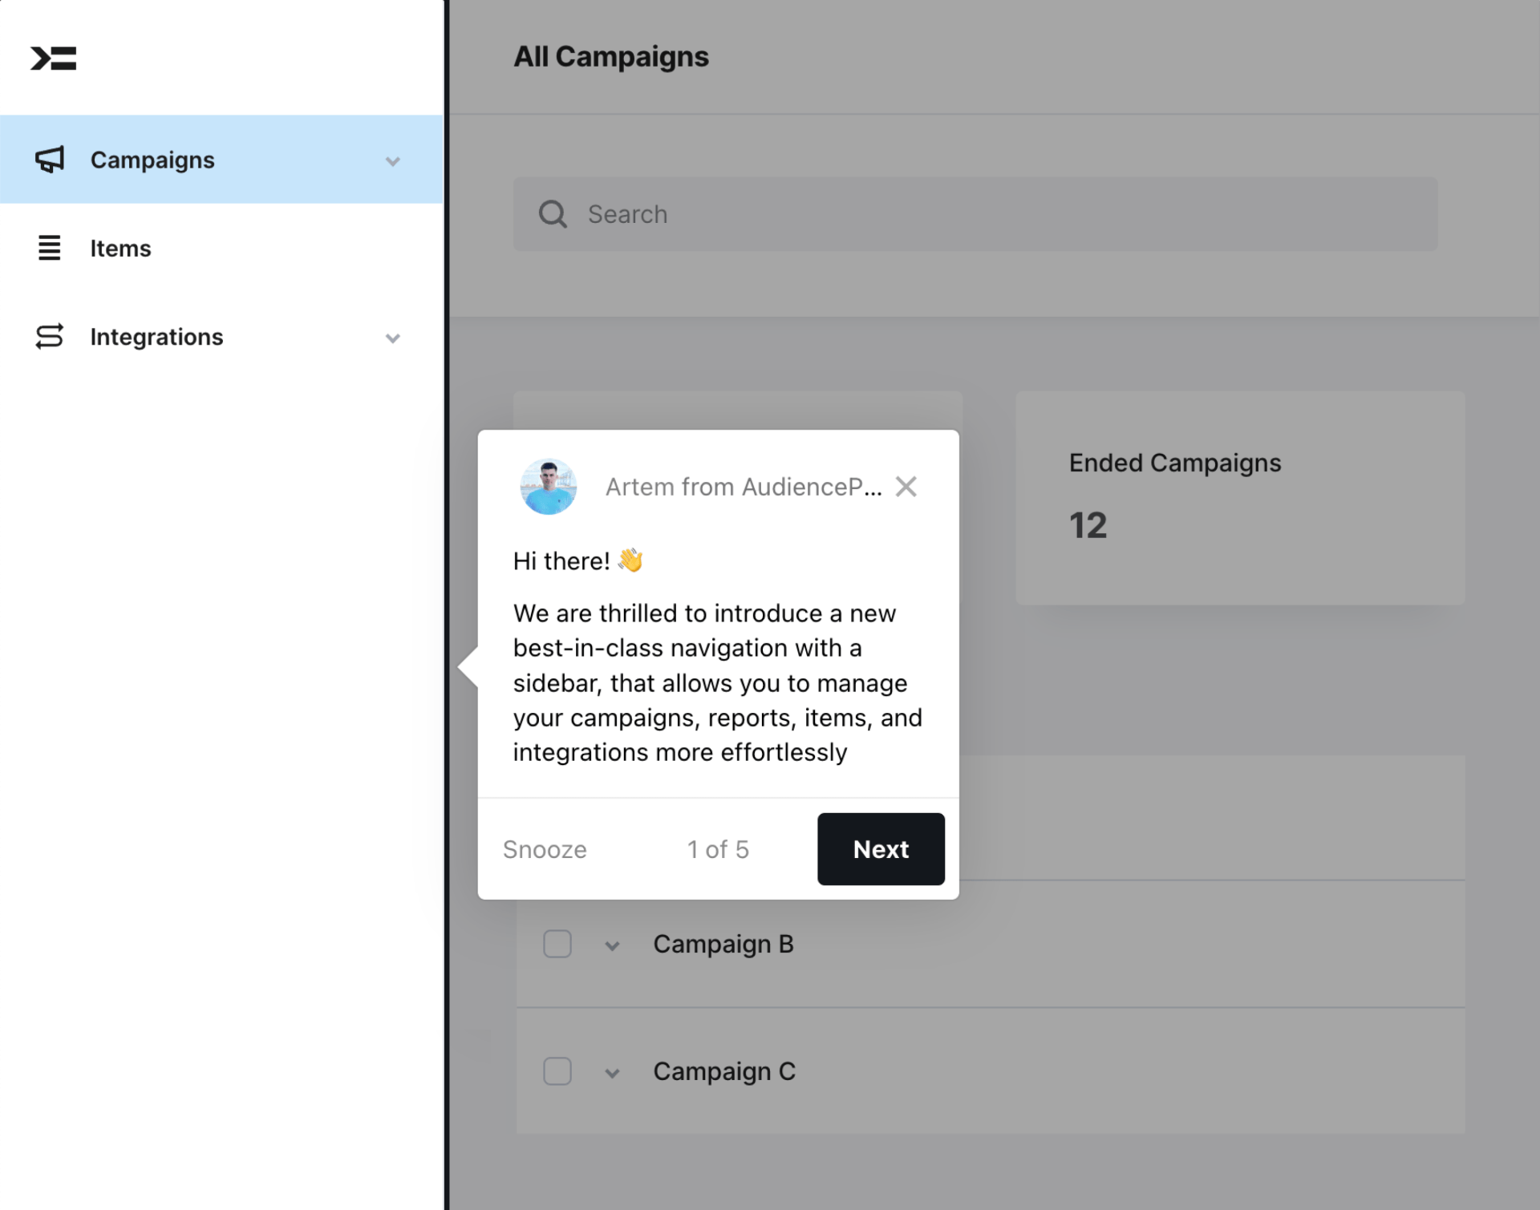Viewport: 1540px width, 1210px height.
Task: Open the Ended Campaigns card
Action: (x=1240, y=497)
